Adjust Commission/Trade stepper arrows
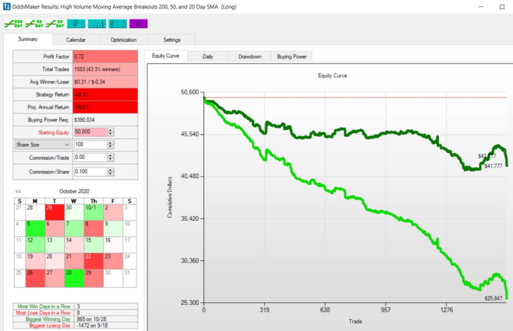The image size is (513, 331). pos(111,157)
